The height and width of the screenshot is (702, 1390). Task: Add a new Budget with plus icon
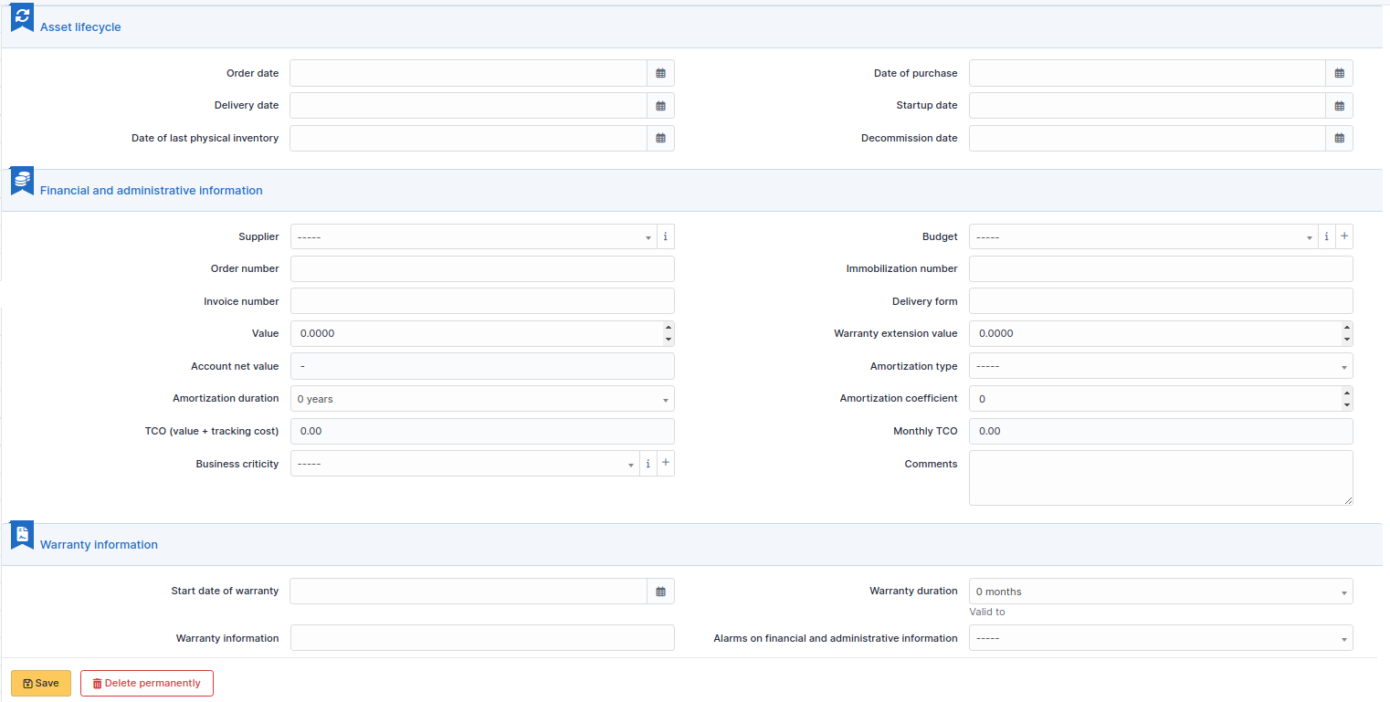click(1344, 236)
